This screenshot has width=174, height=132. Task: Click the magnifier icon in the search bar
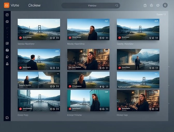[x=117, y=5]
